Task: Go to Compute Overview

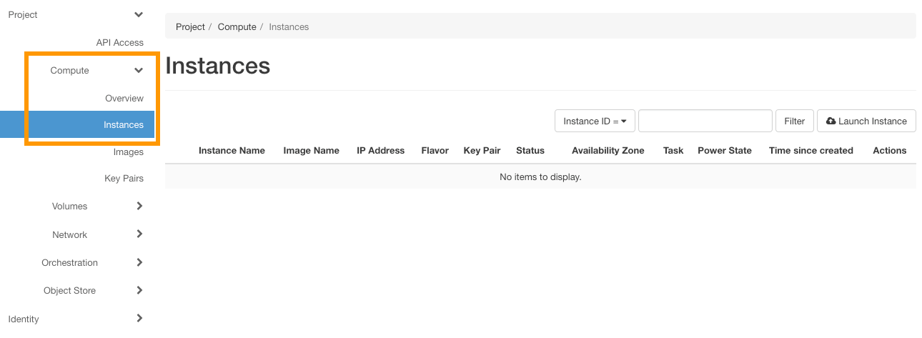Action: (124, 99)
